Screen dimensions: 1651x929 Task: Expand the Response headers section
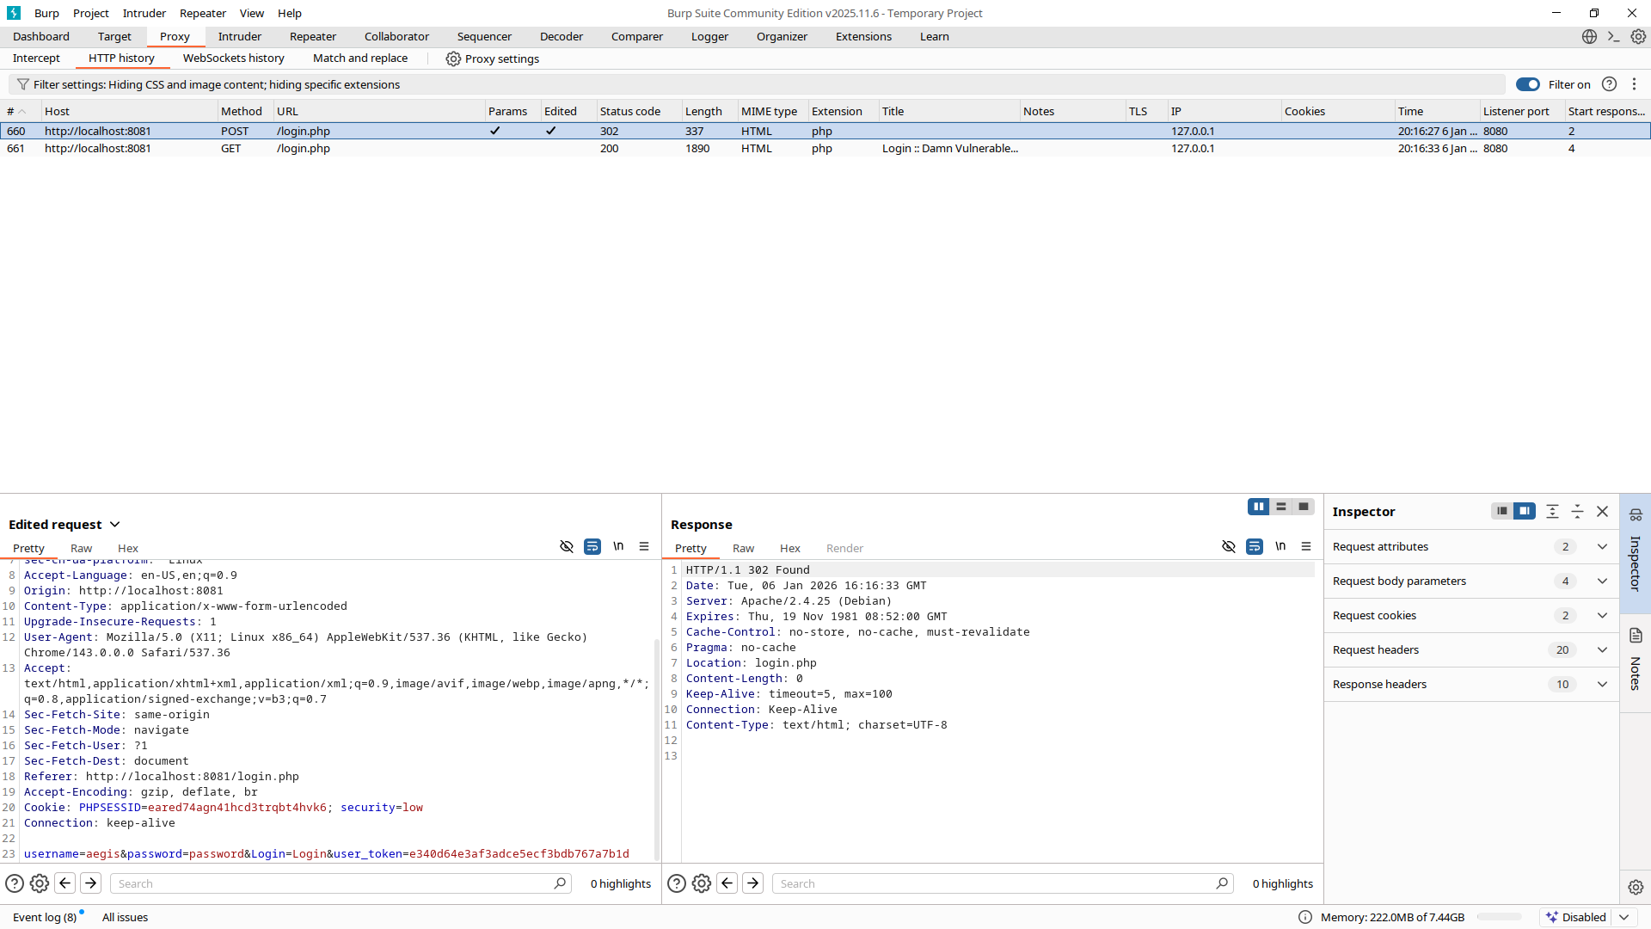1602,684
